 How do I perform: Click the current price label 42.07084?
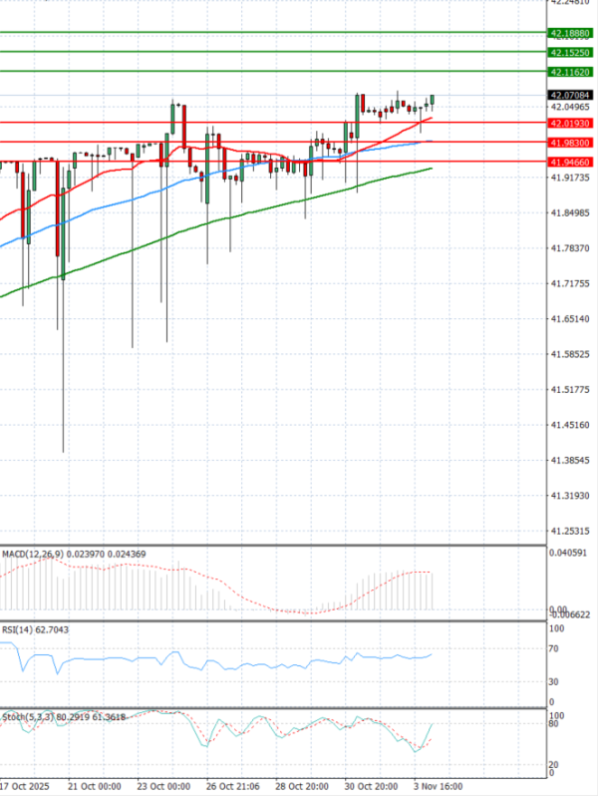pyautogui.click(x=570, y=95)
